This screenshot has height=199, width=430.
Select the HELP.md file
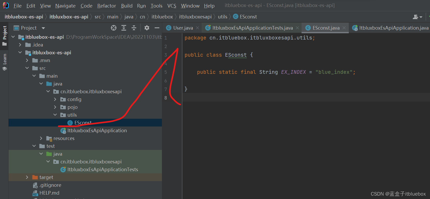click(85, 193)
